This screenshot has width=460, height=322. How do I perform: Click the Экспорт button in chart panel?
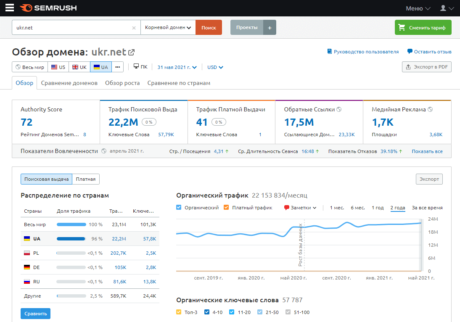click(x=429, y=179)
